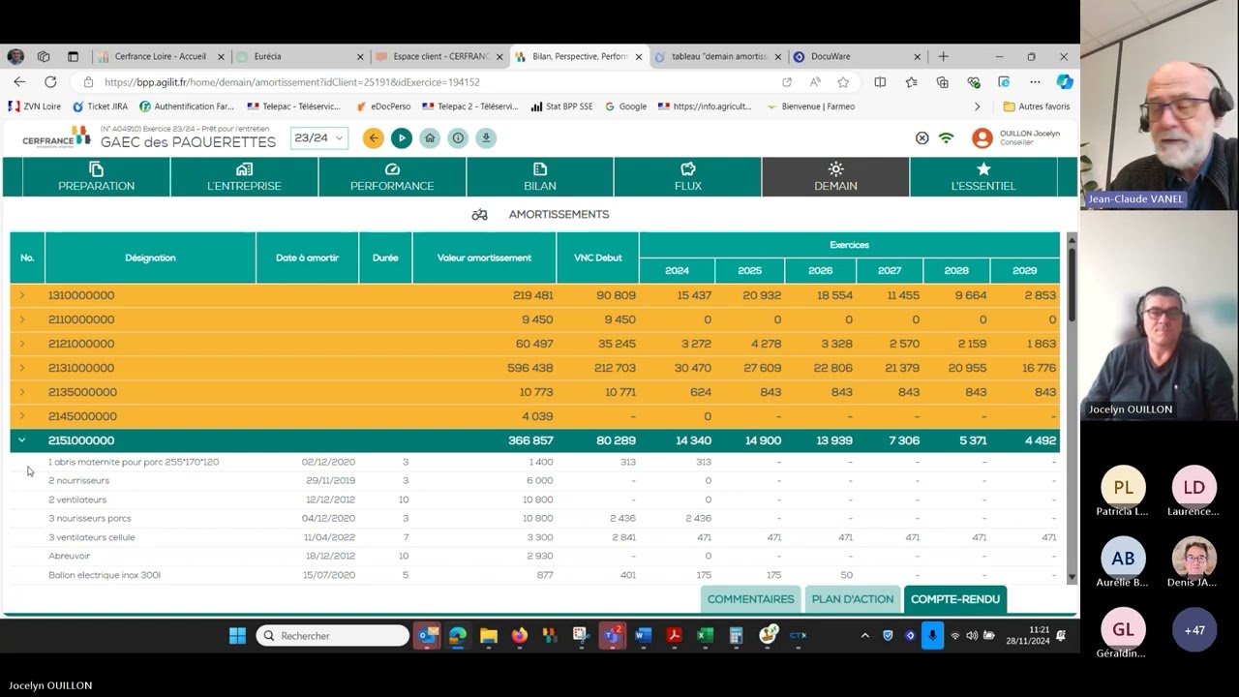Screen dimensions: 1239x697
Task: Show more favorites bar items chevron
Action: tap(977, 106)
